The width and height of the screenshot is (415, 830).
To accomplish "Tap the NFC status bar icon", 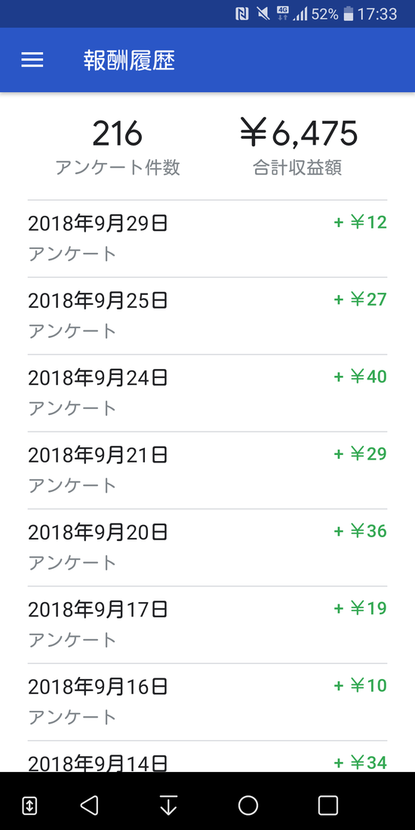I will [242, 14].
